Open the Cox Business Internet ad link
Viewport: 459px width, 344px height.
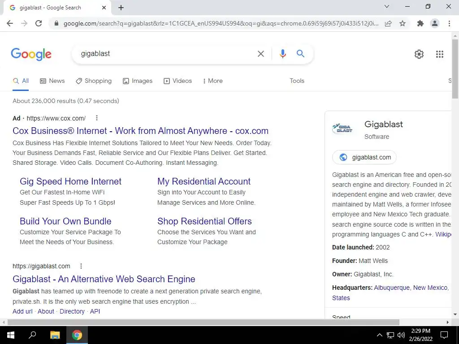[x=140, y=131]
